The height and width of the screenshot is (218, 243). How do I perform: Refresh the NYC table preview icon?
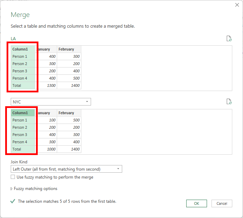[228, 101]
